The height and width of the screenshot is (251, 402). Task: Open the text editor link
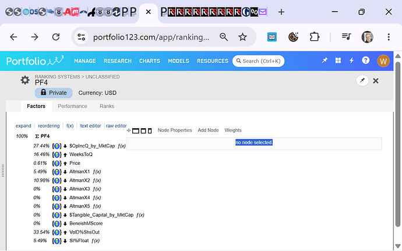point(90,126)
